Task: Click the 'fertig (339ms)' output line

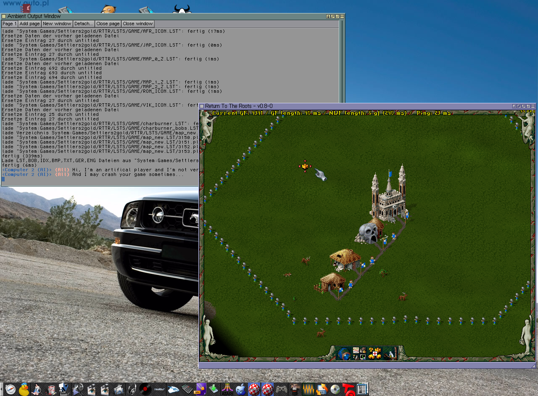Action: [x=19, y=156]
